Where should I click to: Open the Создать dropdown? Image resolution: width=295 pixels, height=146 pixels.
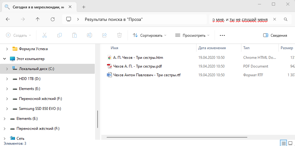pyautogui.click(x=18, y=35)
